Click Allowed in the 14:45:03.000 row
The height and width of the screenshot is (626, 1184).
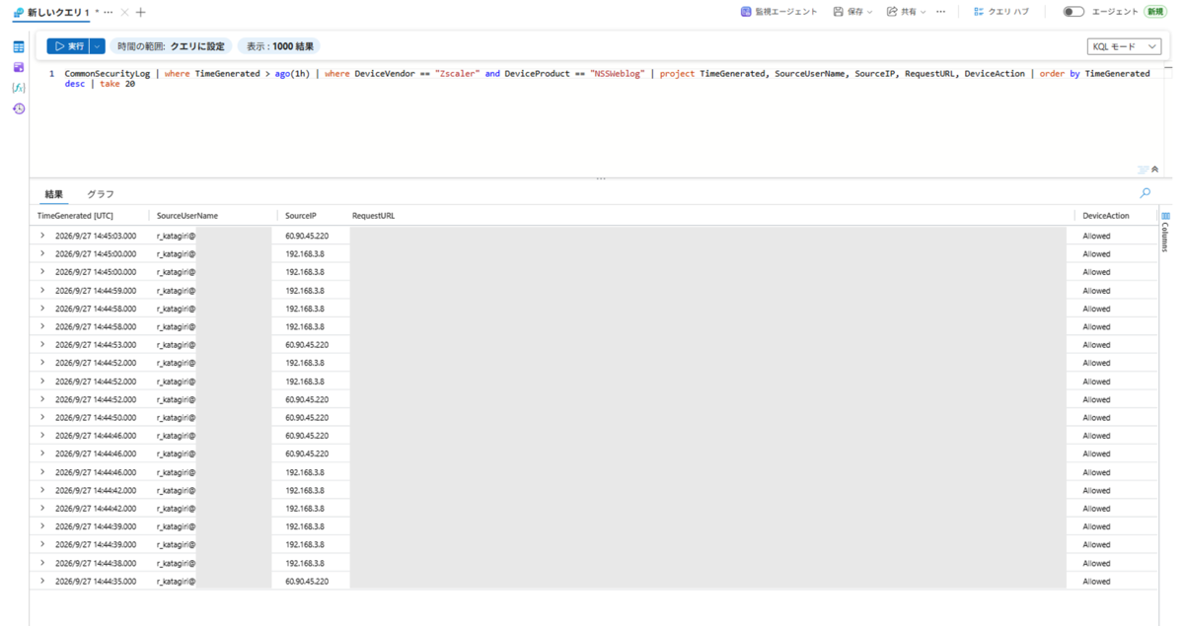[1096, 236]
